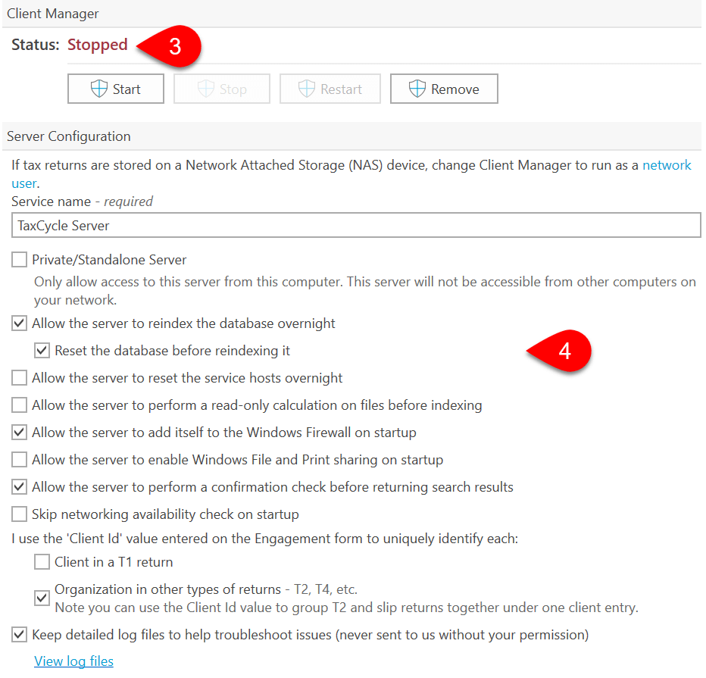
Task: Enable Private/Standalone Server checkbox
Action: click(19, 260)
